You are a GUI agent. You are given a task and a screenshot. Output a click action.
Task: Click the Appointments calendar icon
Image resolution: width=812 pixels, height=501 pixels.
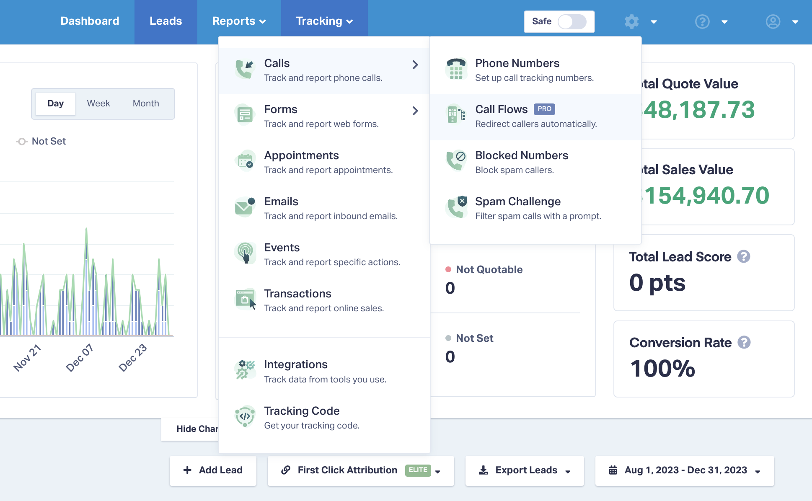pyautogui.click(x=245, y=161)
